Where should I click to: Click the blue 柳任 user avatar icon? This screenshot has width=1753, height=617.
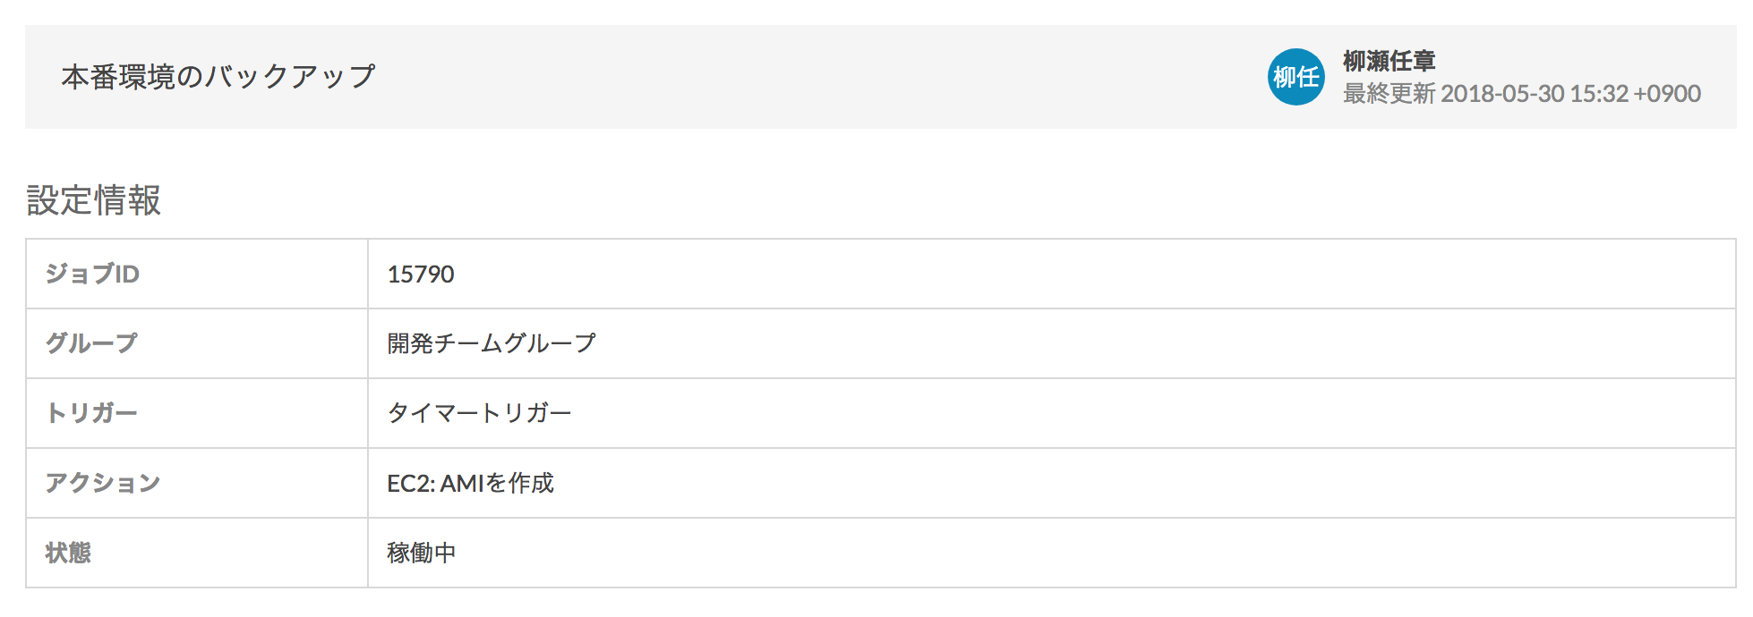click(x=1296, y=77)
